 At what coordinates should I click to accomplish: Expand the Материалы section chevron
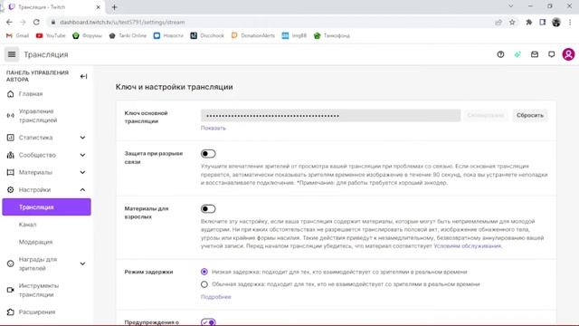click(82, 172)
